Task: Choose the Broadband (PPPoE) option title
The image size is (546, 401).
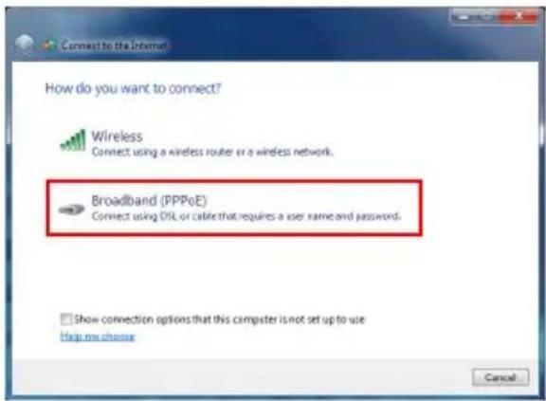Action: 149,201
